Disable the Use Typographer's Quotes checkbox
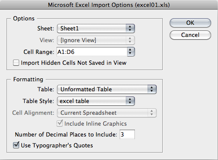The width and height of the screenshot is (218, 160). pos(16,145)
